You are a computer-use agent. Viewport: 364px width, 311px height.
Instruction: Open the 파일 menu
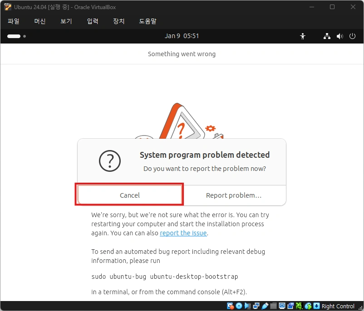(14, 21)
